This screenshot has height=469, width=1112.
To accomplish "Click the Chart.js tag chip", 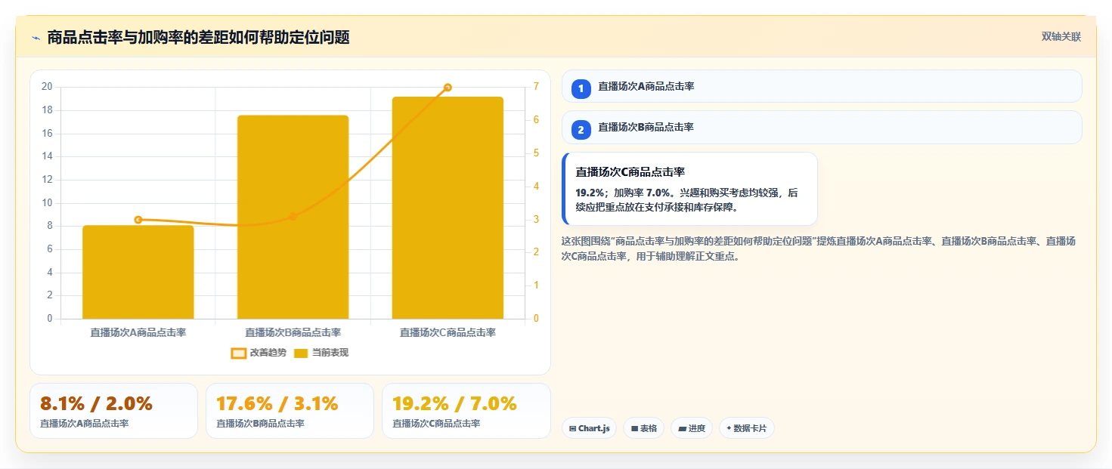I will tap(589, 428).
